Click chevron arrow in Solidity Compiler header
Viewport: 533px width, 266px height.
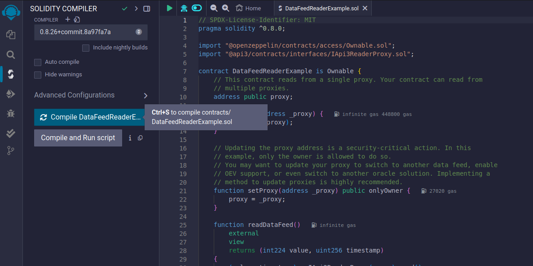click(136, 9)
